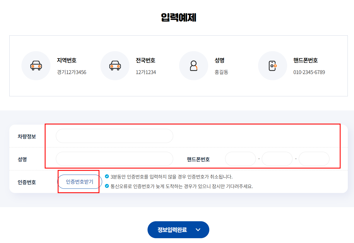This screenshot has width=354, height=243.
Task: Select the 성명 input field
Action: click(114, 159)
